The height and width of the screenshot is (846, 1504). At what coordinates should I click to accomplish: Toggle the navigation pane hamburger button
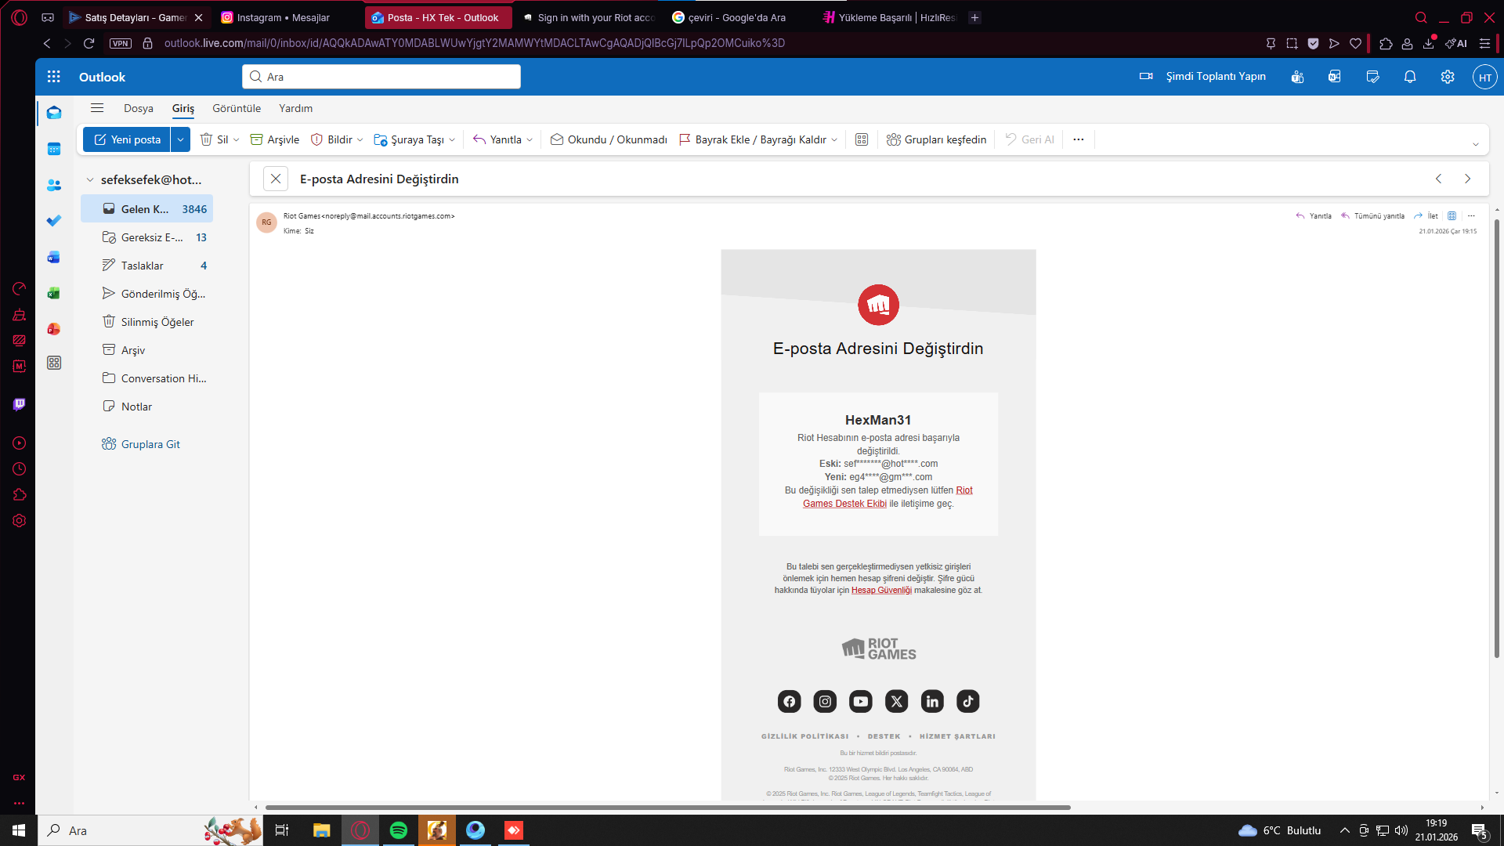tap(97, 108)
